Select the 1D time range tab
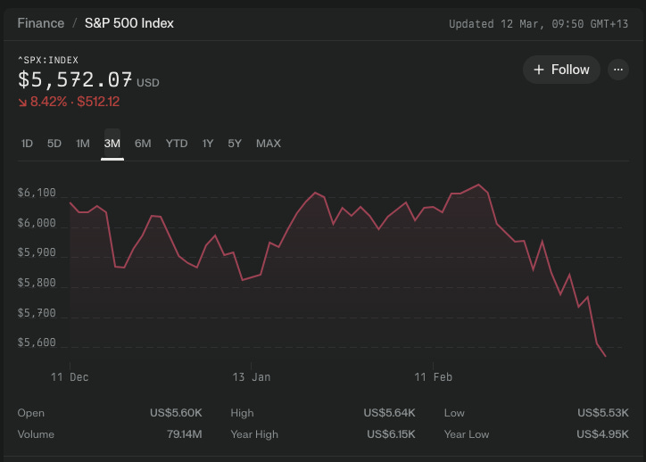Screen dimensions: 646x462 pyautogui.click(x=27, y=144)
